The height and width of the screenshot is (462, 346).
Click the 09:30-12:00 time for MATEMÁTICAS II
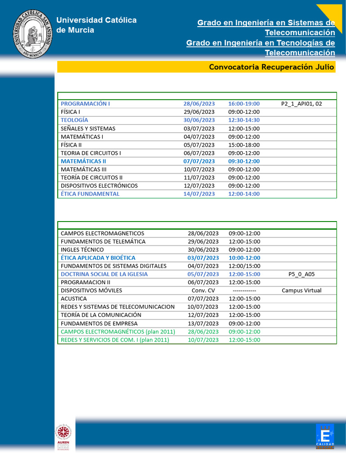pos(244,161)
